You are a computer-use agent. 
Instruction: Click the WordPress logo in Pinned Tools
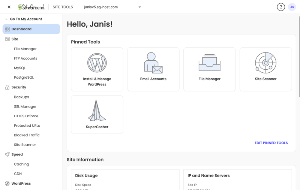pos(97,63)
